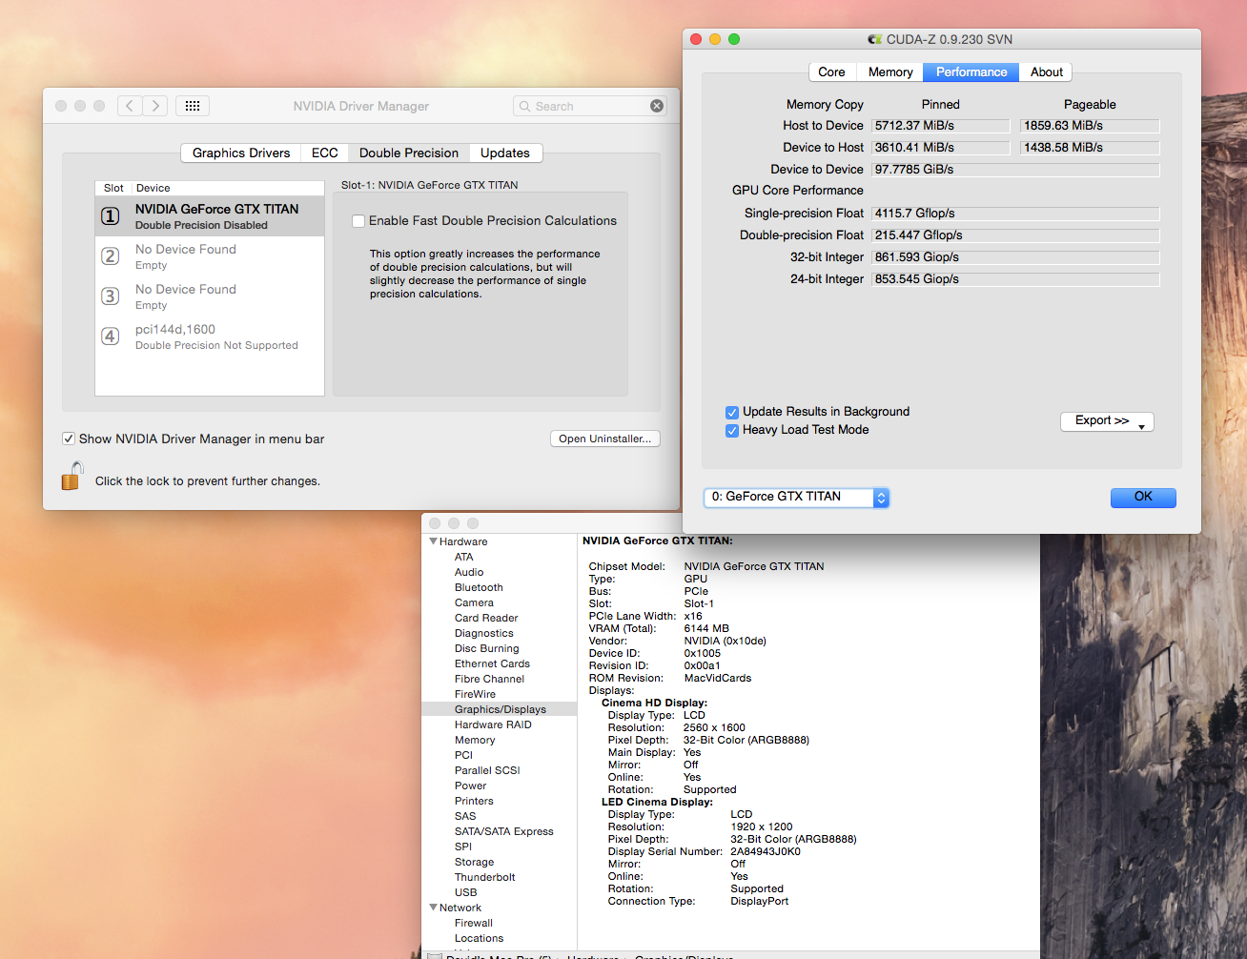Select USB in Hardware list

click(x=465, y=892)
